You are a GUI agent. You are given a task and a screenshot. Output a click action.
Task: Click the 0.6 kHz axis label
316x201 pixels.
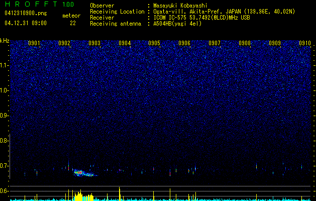click(x=4, y=191)
